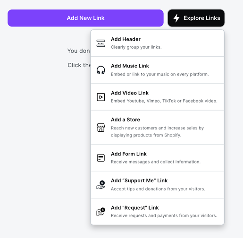The height and width of the screenshot is (238, 243).
Task: Click "Clearly group your links" description
Action: pyautogui.click(x=136, y=47)
